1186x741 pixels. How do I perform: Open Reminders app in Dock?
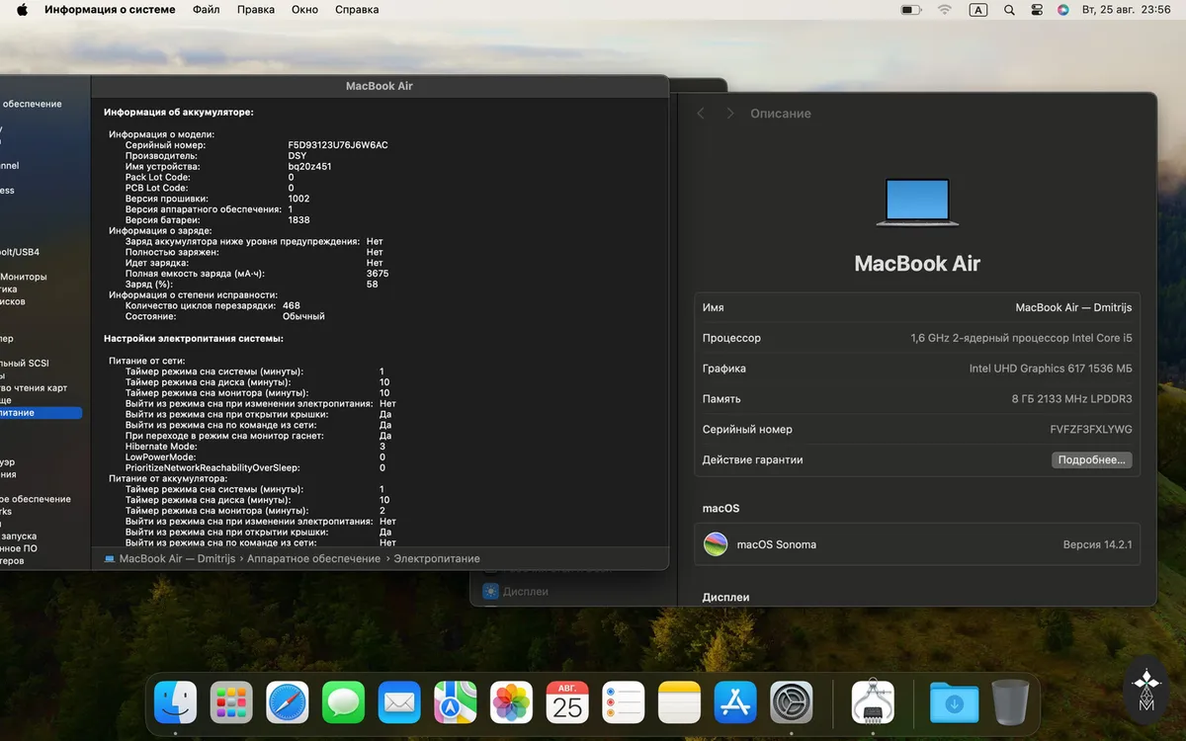(624, 702)
